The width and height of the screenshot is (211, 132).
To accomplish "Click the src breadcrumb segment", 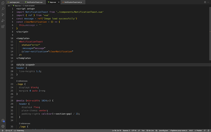I will tap(9, 6).
